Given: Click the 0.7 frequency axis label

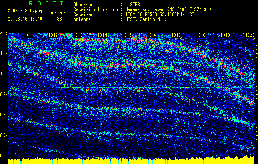Looking at the screenshot, I should pyautogui.click(x=3, y=135).
